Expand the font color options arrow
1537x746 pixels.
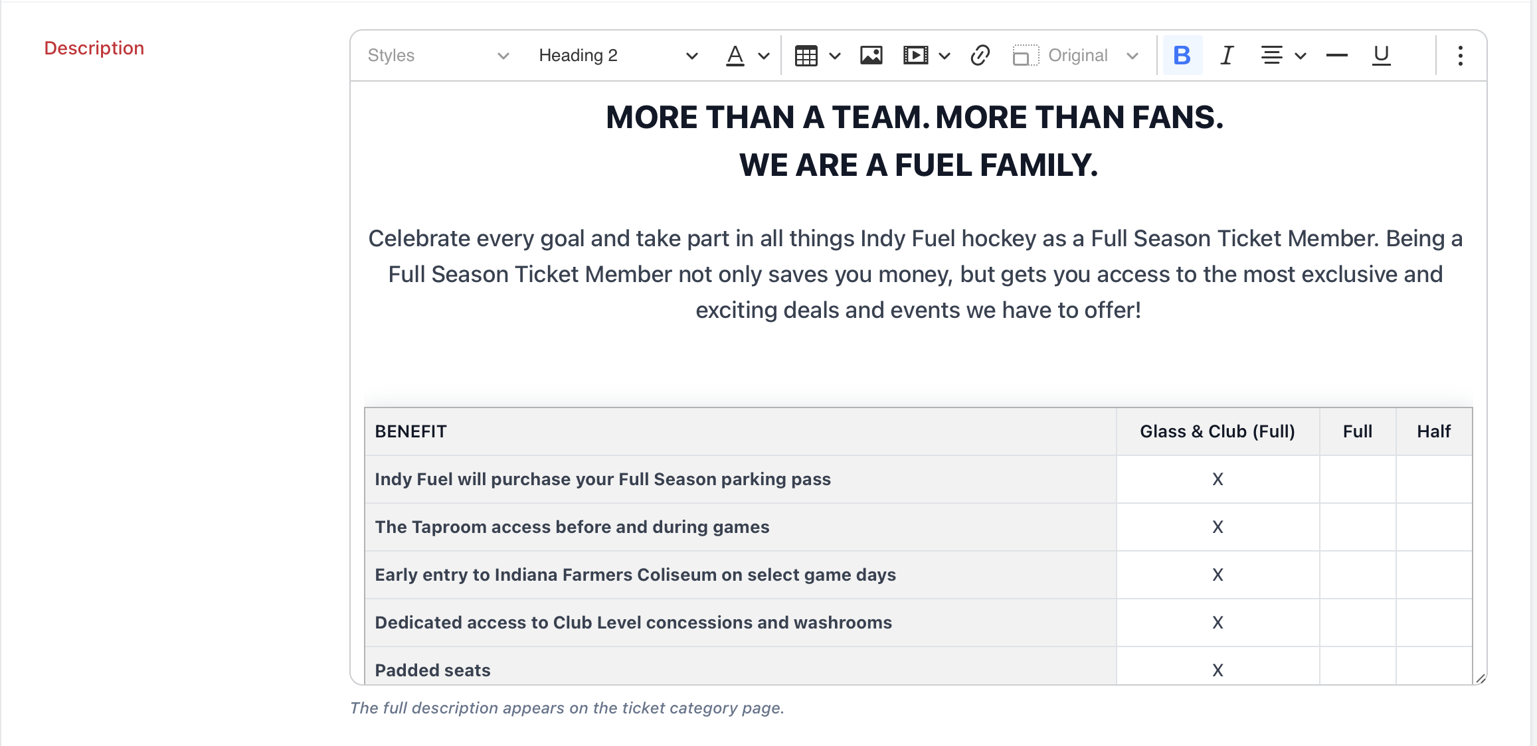[x=764, y=56]
